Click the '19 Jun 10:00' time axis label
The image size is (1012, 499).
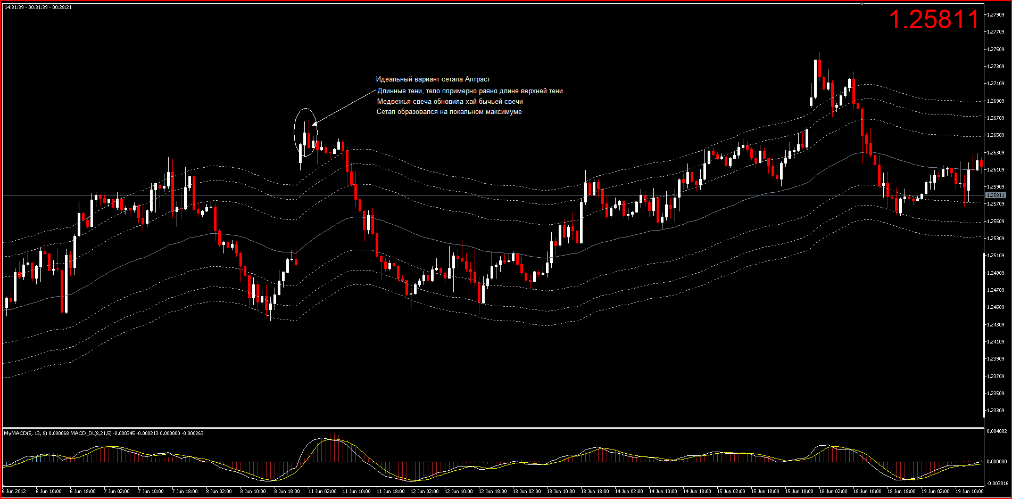tap(969, 492)
